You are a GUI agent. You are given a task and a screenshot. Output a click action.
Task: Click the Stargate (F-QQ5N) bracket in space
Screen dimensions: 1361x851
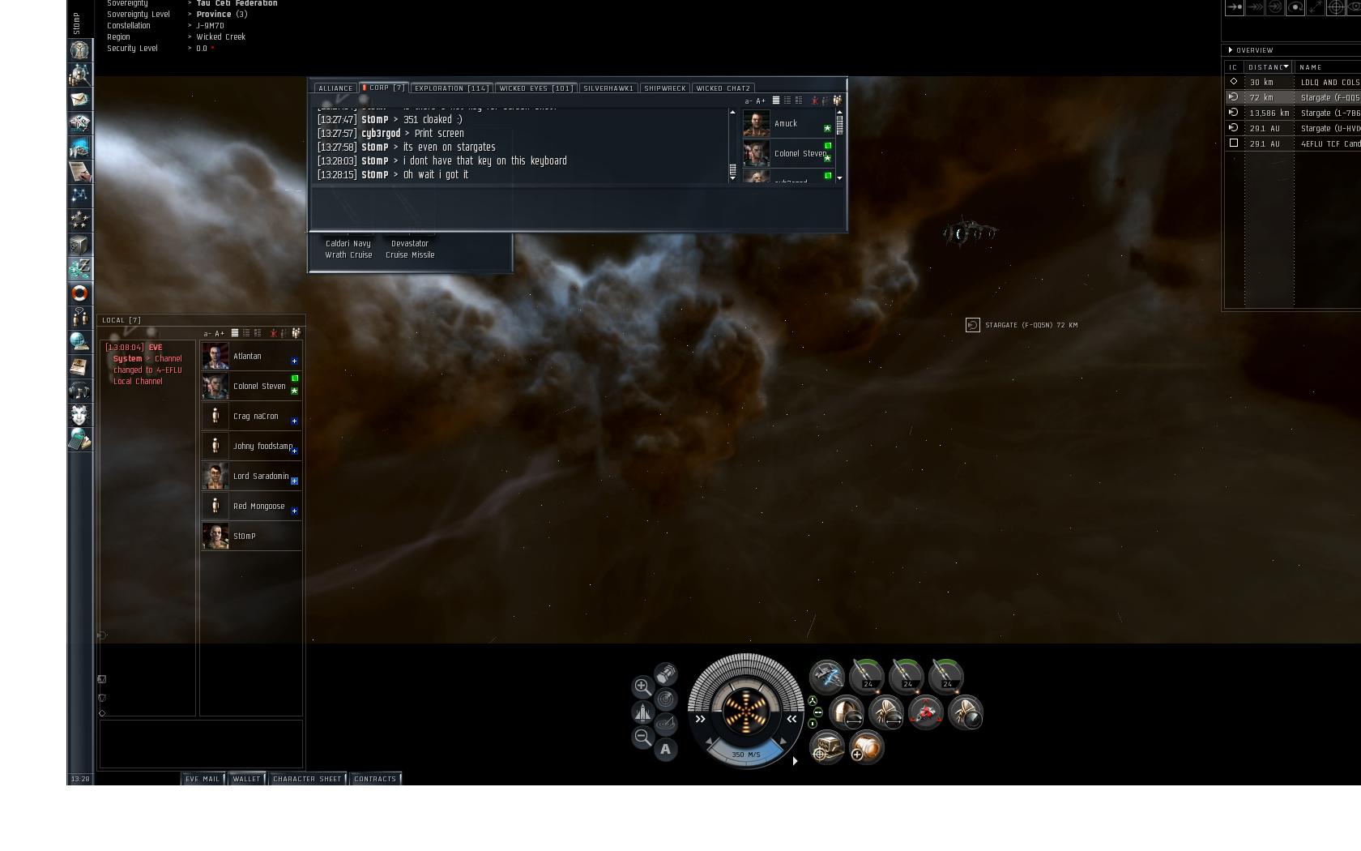tap(973, 325)
